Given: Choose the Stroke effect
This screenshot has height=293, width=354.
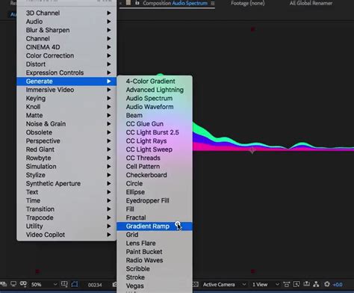Looking at the screenshot, I should click(x=155, y=277).
